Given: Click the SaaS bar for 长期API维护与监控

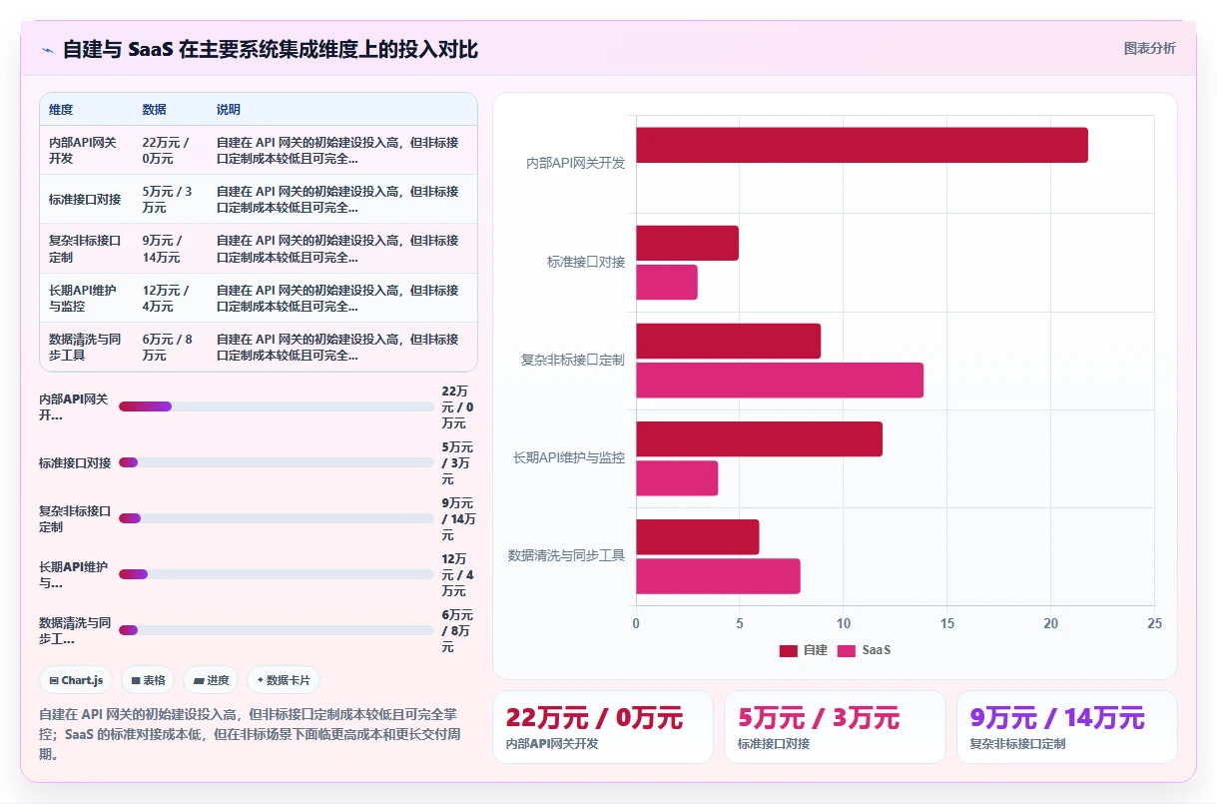Looking at the screenshot, I should [x=677, y=477].
